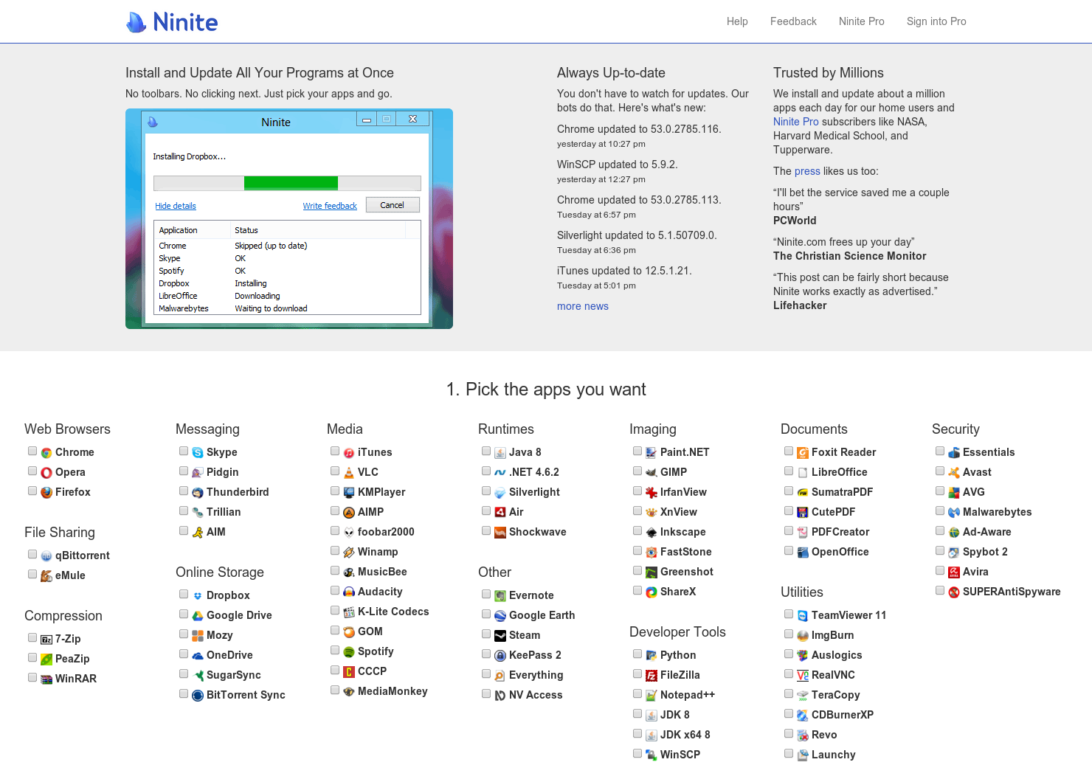This screenshot has height=765, width=1092.
Task: Click the Google Drive icon
Action: tap(198, 616)
